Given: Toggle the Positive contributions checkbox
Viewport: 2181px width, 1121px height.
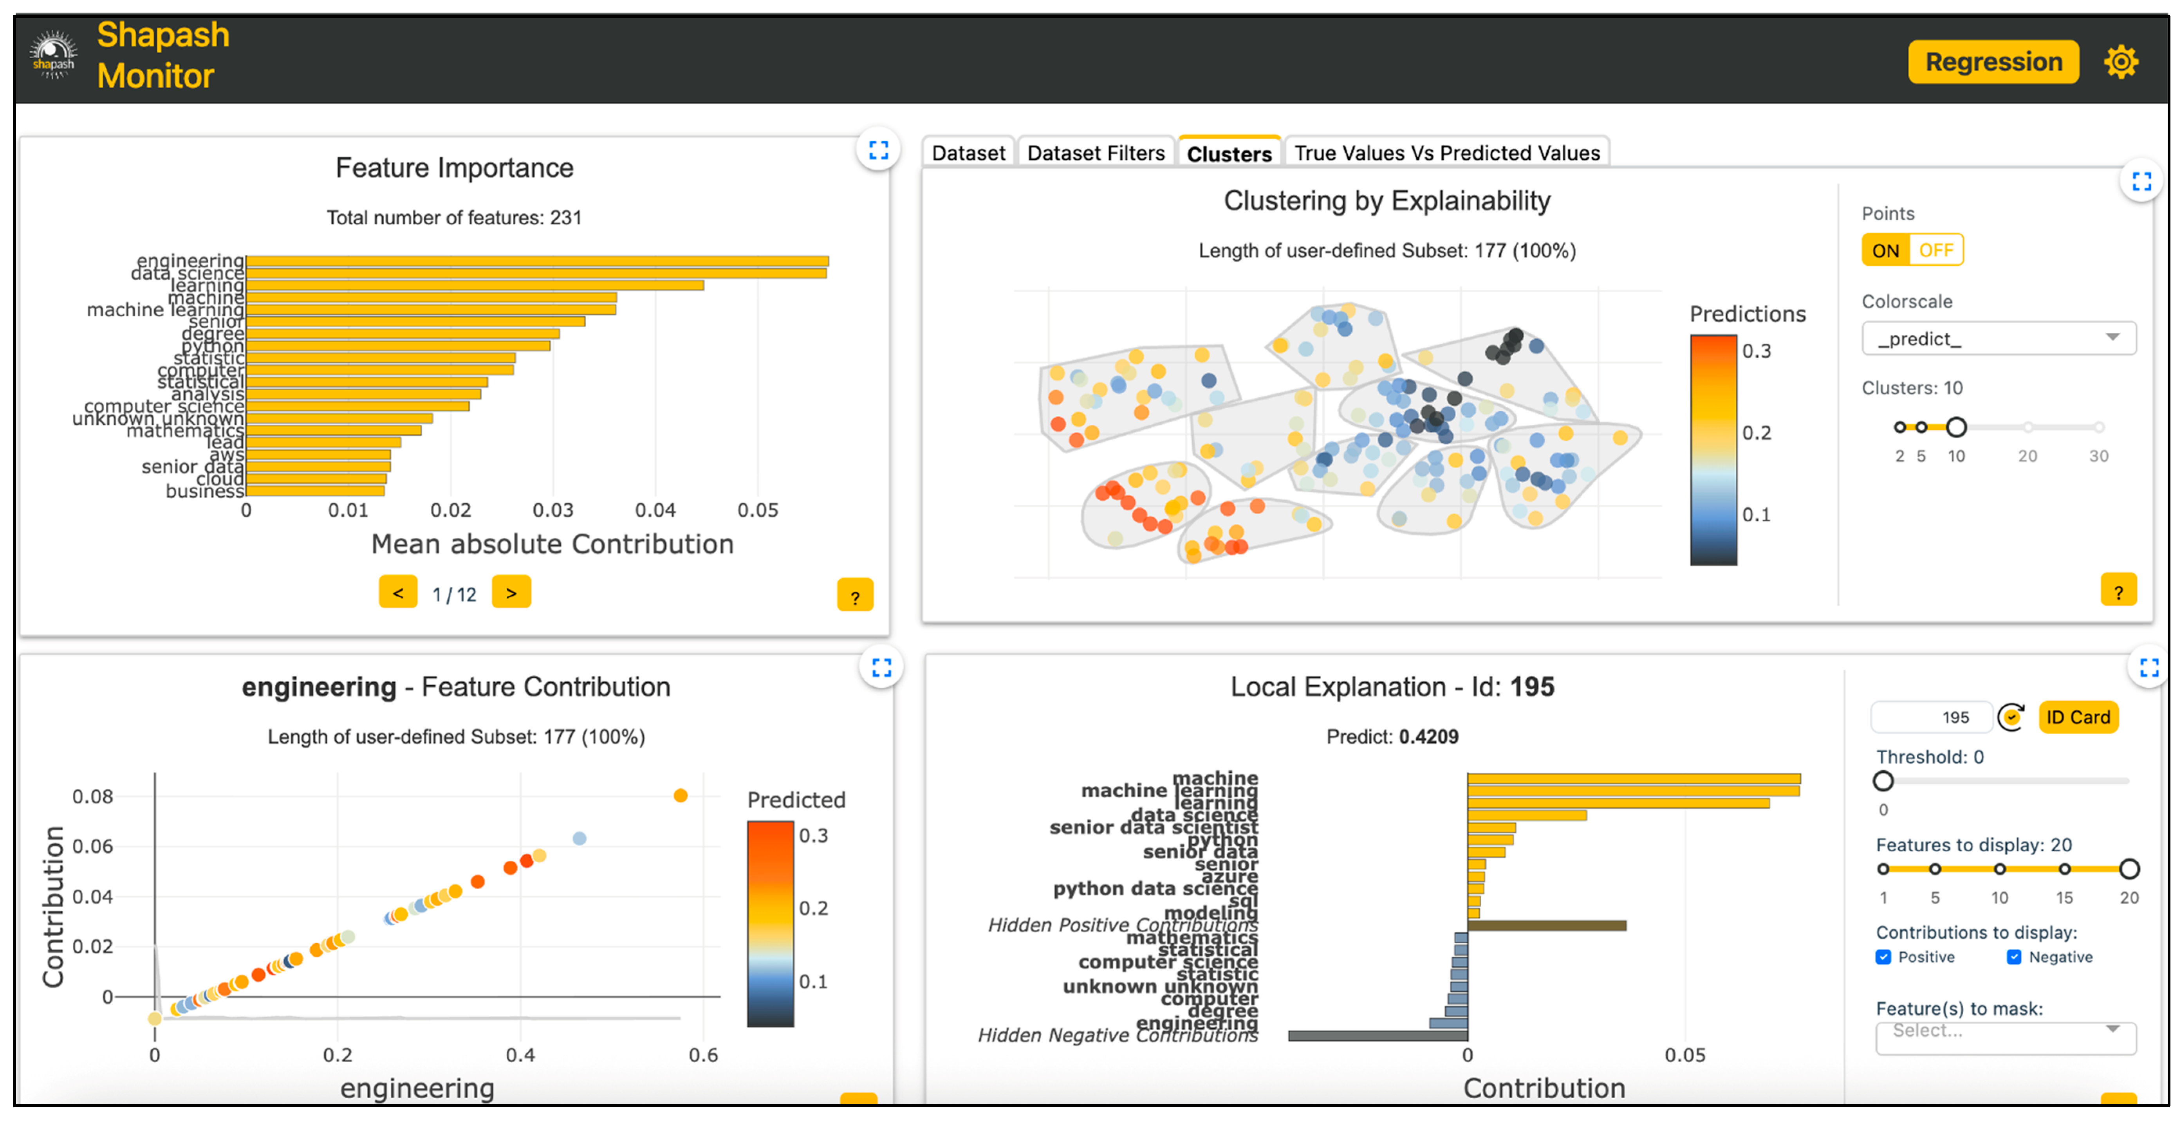Looking at the screenshot, I should point(1883,957).
